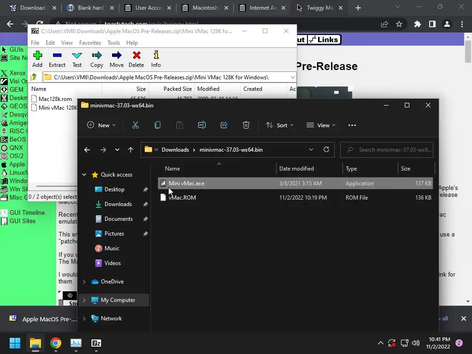Collapse the Quick access tree node
The height and width of the screenshot is (354, 472).
84,175
